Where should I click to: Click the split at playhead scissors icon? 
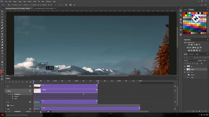click(27, 82)
